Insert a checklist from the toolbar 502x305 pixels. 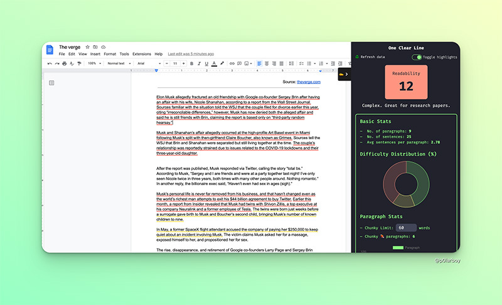click(x=301, y=63)
